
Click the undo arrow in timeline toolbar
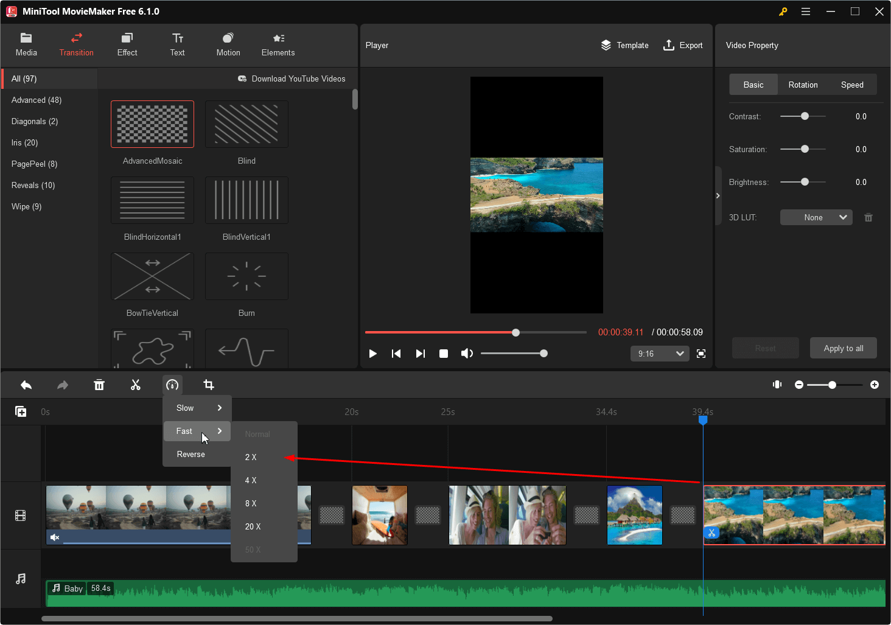(x=26, y=385)
